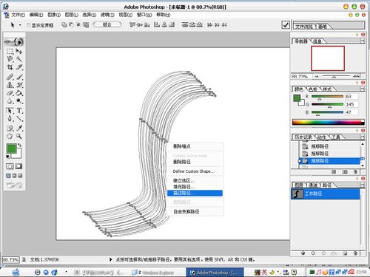Open the tool preset dropdown arrow

(20, 25)
